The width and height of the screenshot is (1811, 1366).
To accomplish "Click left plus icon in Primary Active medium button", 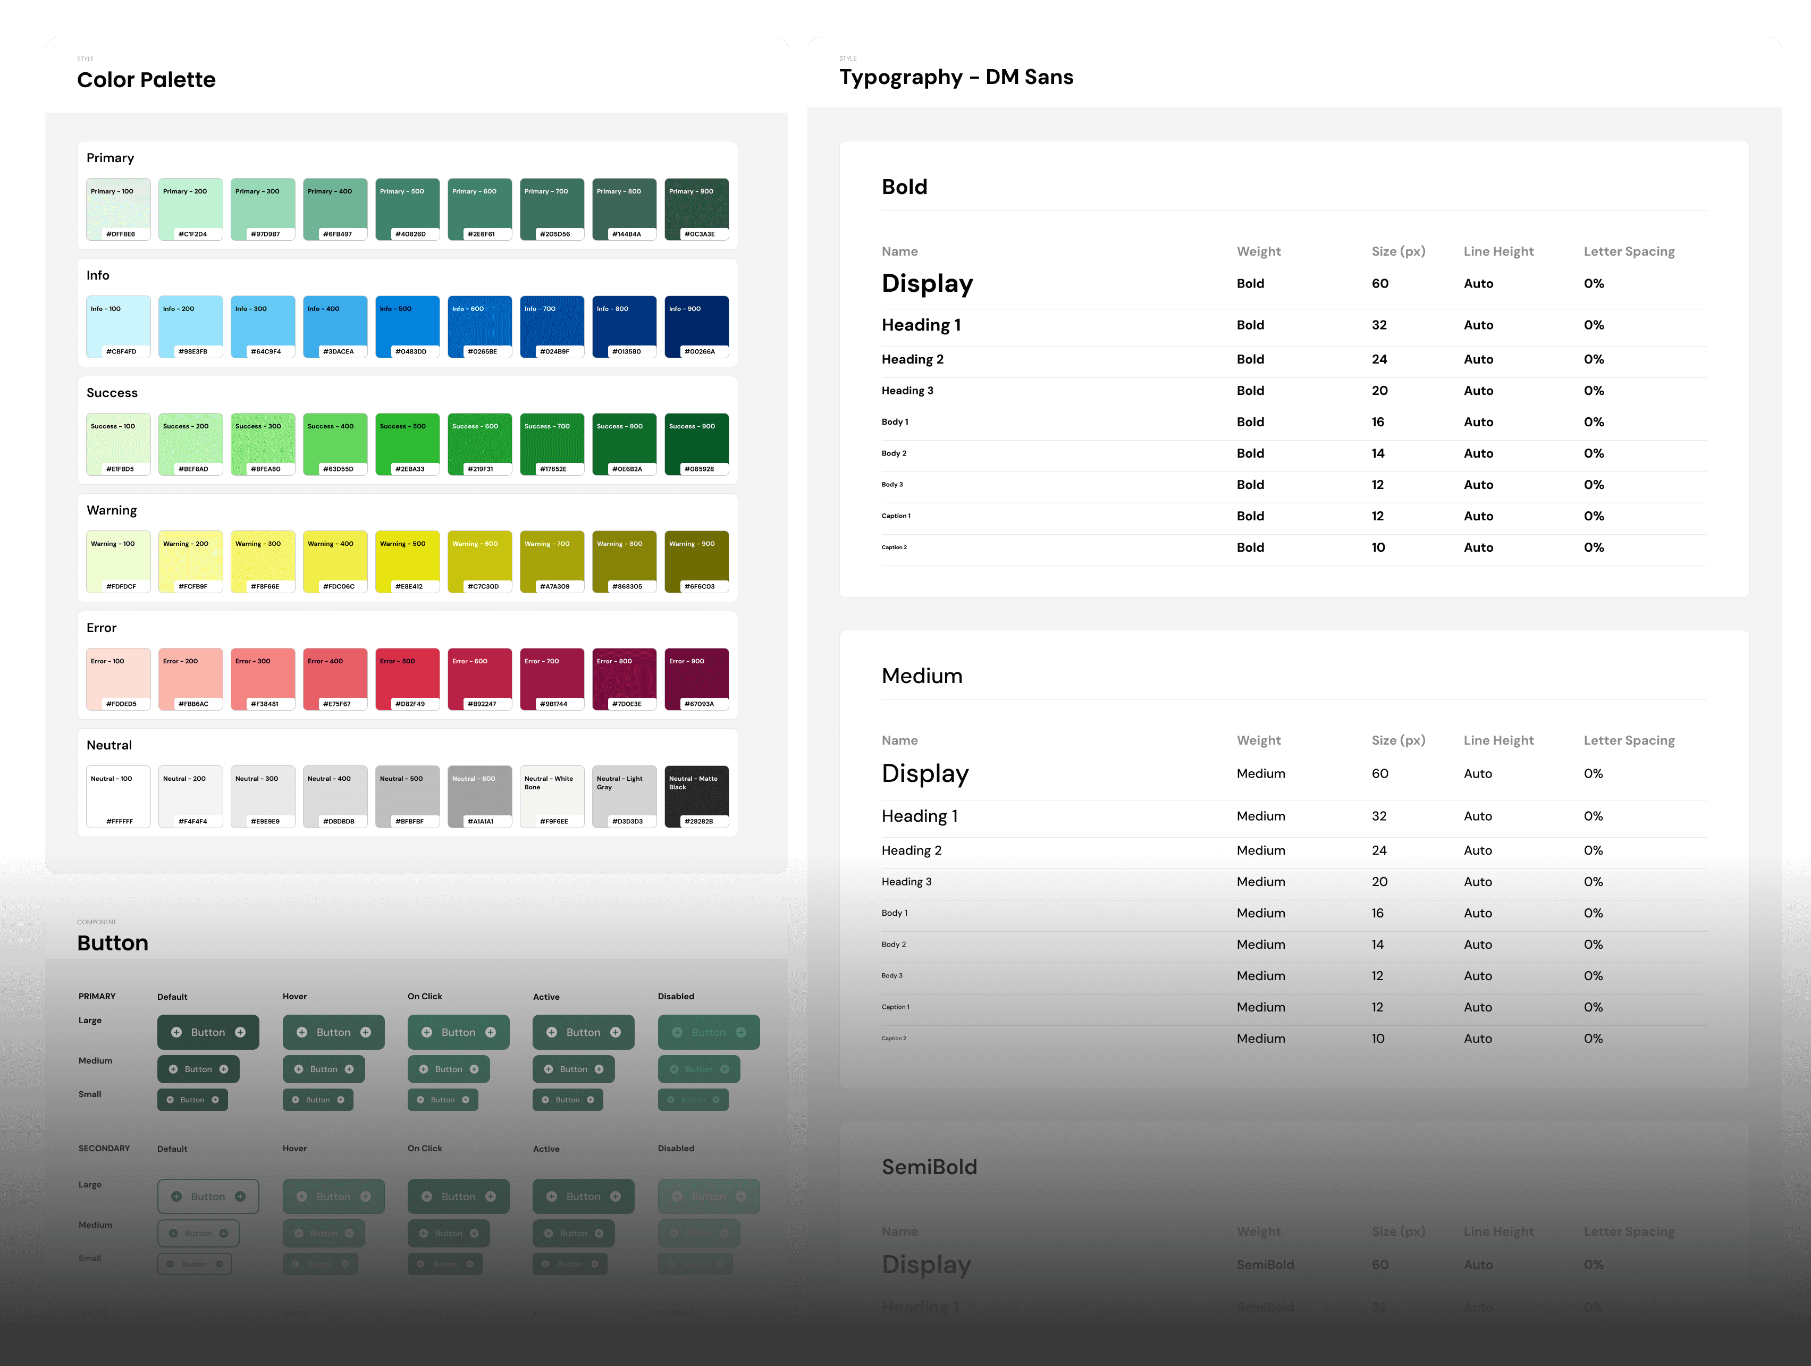I will 549,1069.
